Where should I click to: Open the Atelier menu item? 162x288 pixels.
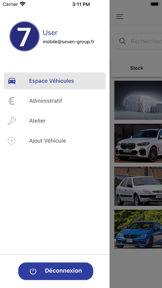[x=55, y=121]
